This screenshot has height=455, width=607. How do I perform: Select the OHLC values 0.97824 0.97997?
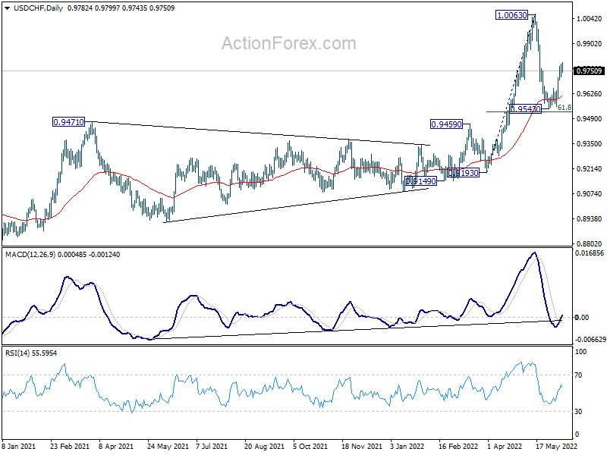[93, 8]
